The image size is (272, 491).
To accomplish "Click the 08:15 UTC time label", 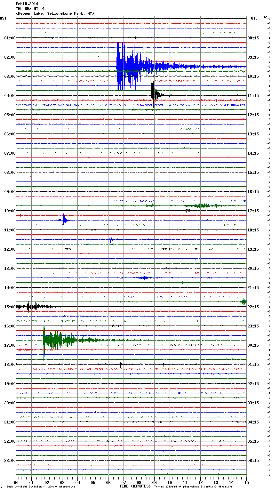I will [253, 38].
